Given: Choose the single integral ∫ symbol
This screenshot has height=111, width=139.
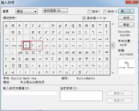Looking at the screenshot, I should coord(73,72).
